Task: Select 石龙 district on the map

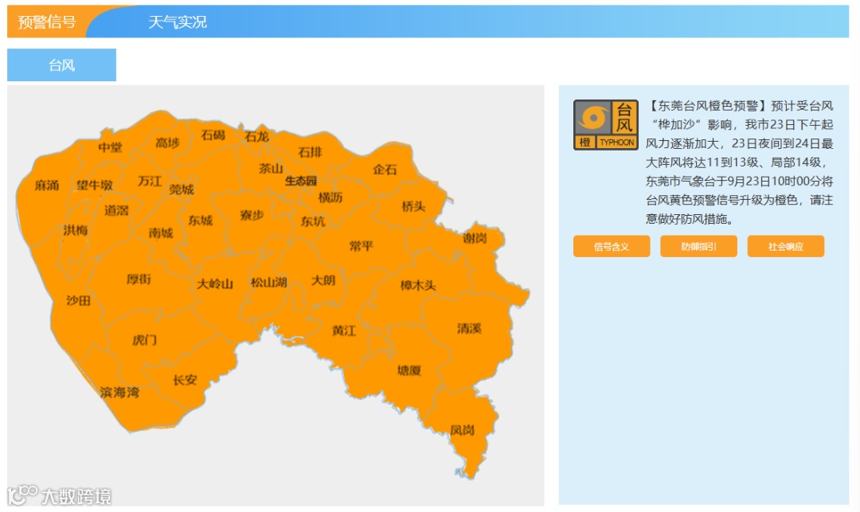Action: [x=256, y=136]
